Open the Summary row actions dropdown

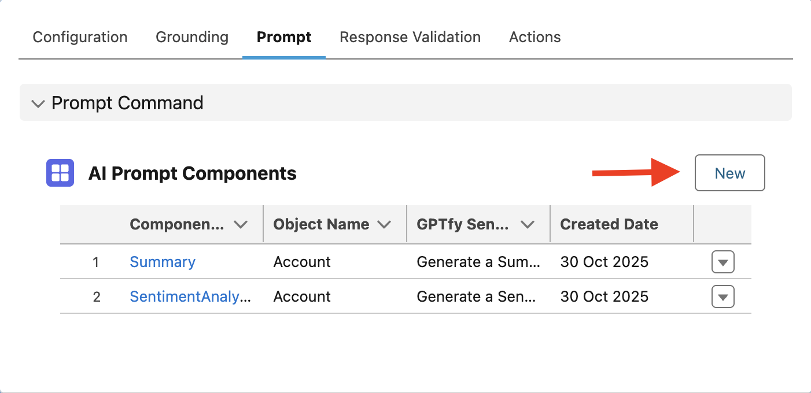pos(722,262)
